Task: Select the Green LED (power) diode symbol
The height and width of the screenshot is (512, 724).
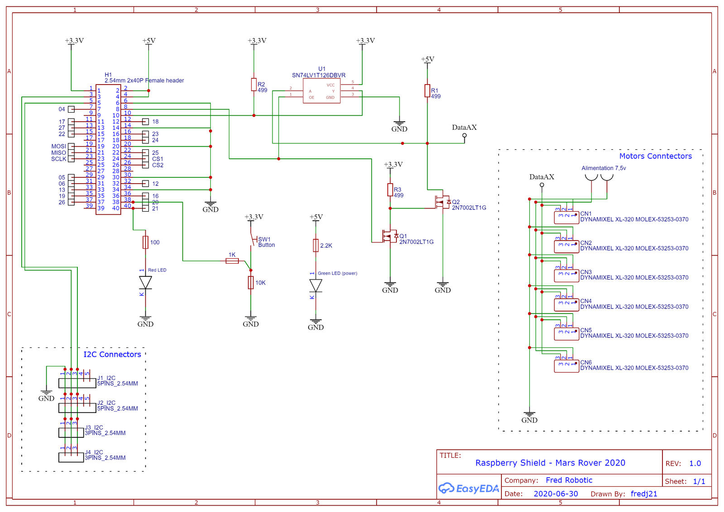Action: coord(316,286)
